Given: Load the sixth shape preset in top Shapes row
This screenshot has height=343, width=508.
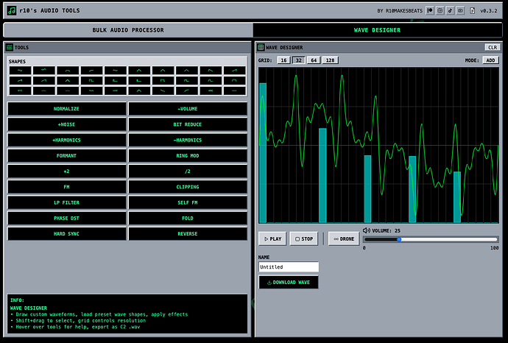Looking at the screenshot, I should coord(139,70).
